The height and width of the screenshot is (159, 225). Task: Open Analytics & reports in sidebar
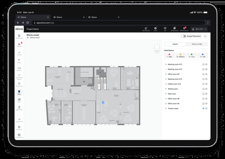(19, 77)
